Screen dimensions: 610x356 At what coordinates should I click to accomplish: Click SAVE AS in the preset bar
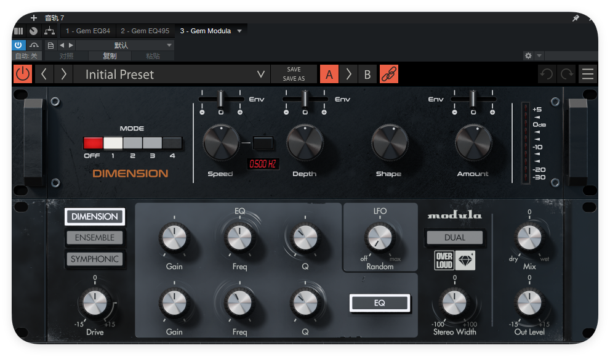point(294,79)
